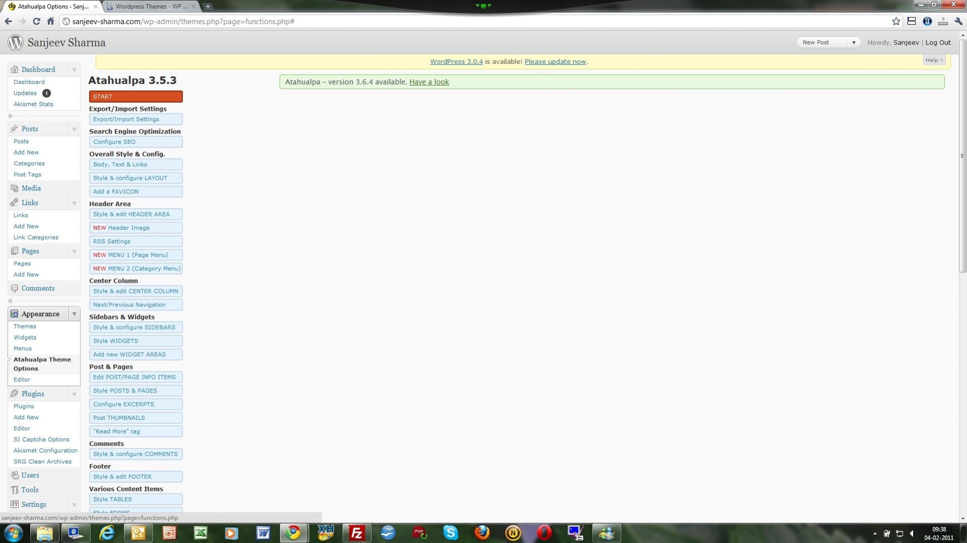967x543 pixels.
Task: Click the Settings menu icon
Action: coord(14,504)
